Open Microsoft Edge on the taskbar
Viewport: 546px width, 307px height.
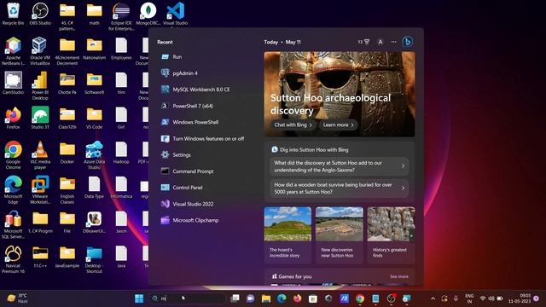(x=282, y=298)
